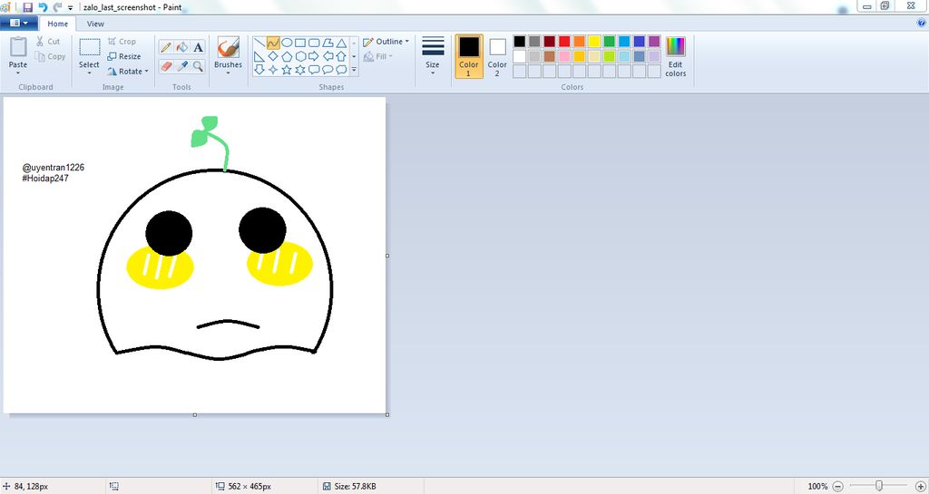Click the #Hoidap247 text on canvas
This screenshot has height=494, width=929.
[x=45, y=178]
